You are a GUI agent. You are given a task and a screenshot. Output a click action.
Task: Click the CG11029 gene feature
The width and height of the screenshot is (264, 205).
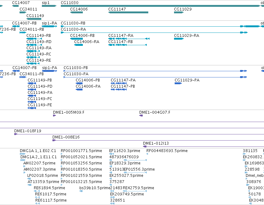(179, 12)
